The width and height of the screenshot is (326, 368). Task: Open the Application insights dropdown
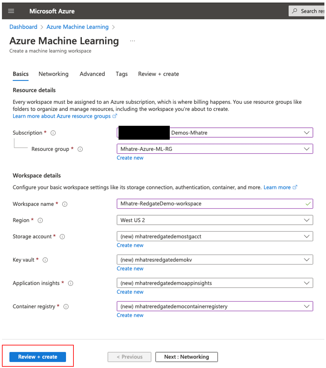[x=215, y=283]
